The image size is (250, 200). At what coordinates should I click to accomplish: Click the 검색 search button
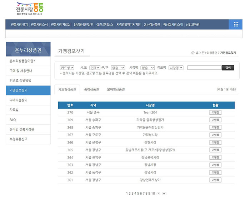(x=228, y=68)
